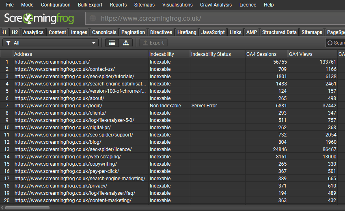Click the URL input field
This screenshot has width=345, height=211.
click(x=215, y=19)
